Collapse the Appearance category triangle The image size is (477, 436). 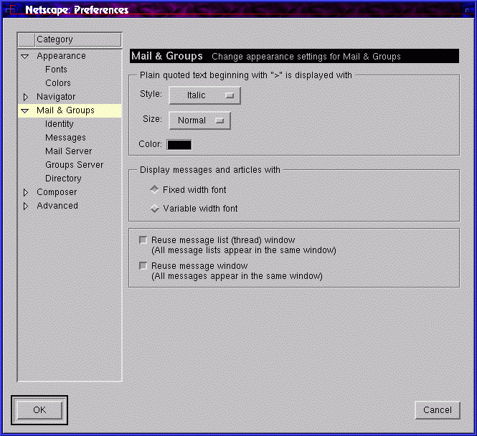25,56
